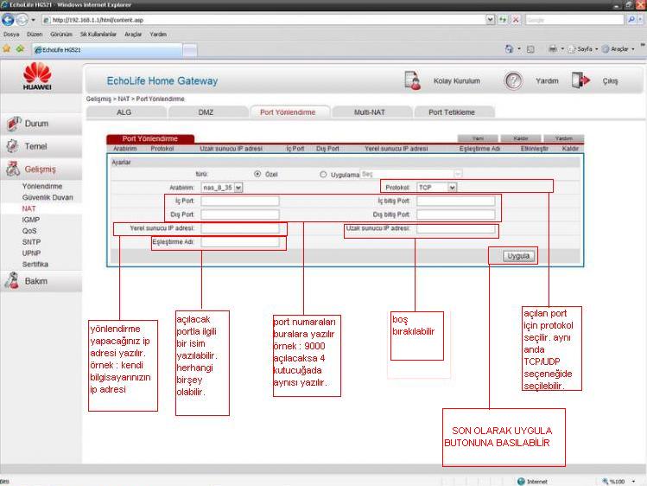Viewport: 647px width, 486px height.
Task: Switch to the Multi-NAT tab
Action: (x=371, y=112)
